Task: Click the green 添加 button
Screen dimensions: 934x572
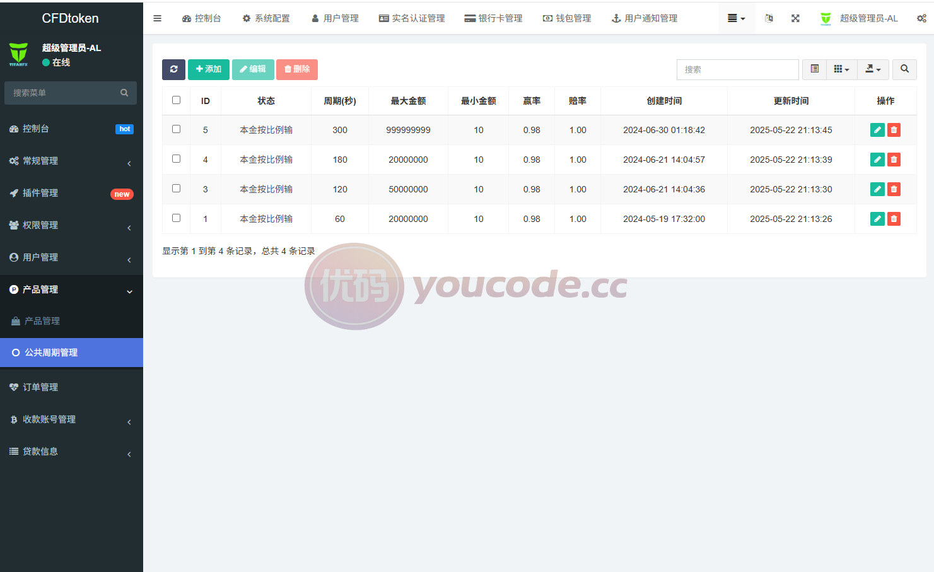Action: point(209,69)
